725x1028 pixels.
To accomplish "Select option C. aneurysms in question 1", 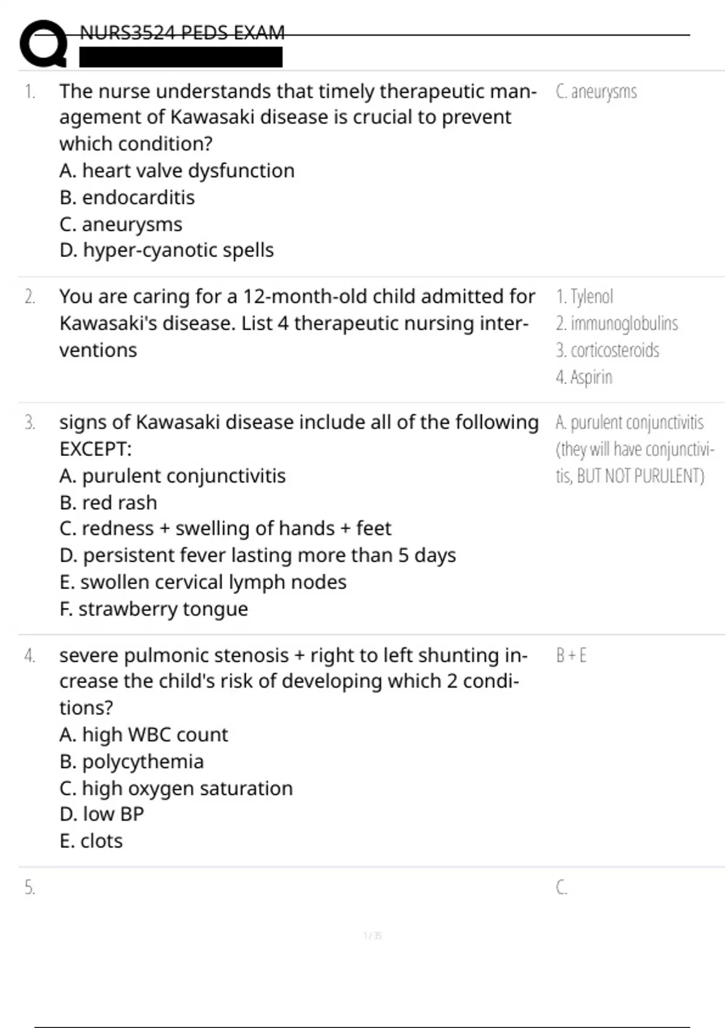I will 121,224.
